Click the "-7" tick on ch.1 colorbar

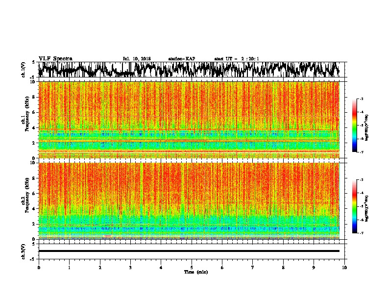pyautogui.click(x=361, y=152)
